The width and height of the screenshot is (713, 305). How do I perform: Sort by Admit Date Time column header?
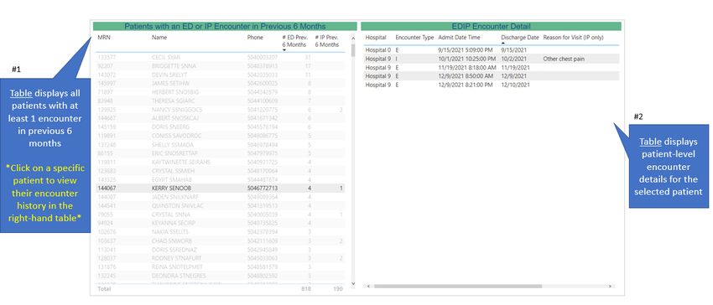[x=460, y=37]
